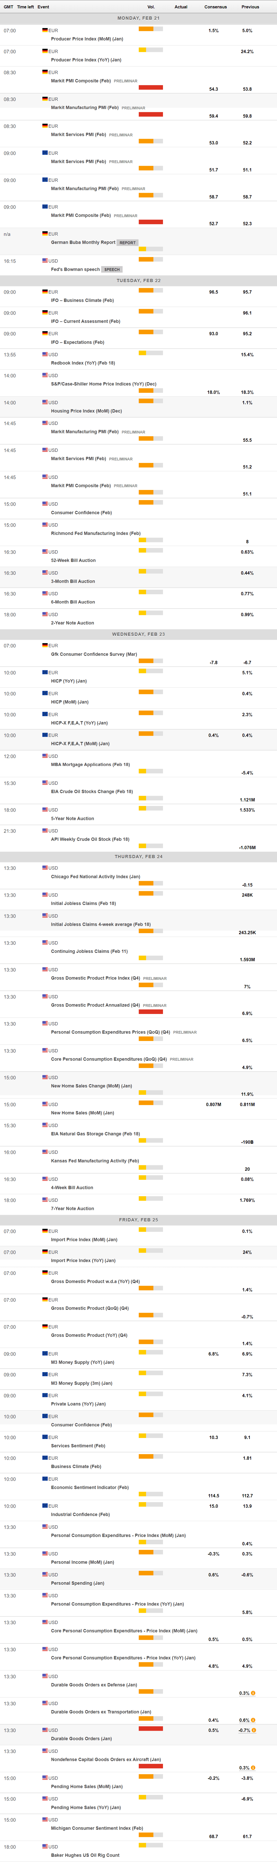Click the German flag for Gfk Consumer Confidence Survey
The height and width of the screenshot is (1862, 277).
[x=45, y=646]
